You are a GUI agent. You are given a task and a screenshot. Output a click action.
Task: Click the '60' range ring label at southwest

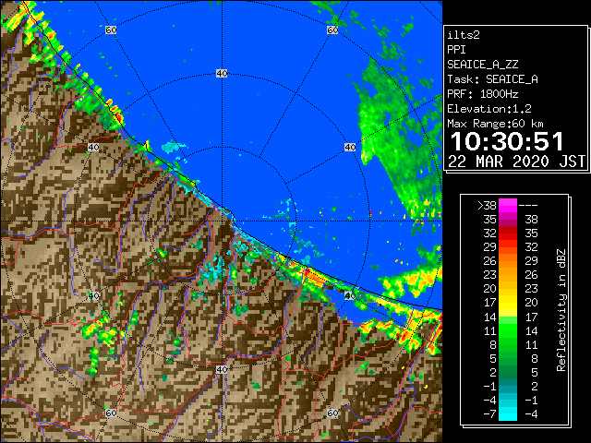[x=111, y=413]
